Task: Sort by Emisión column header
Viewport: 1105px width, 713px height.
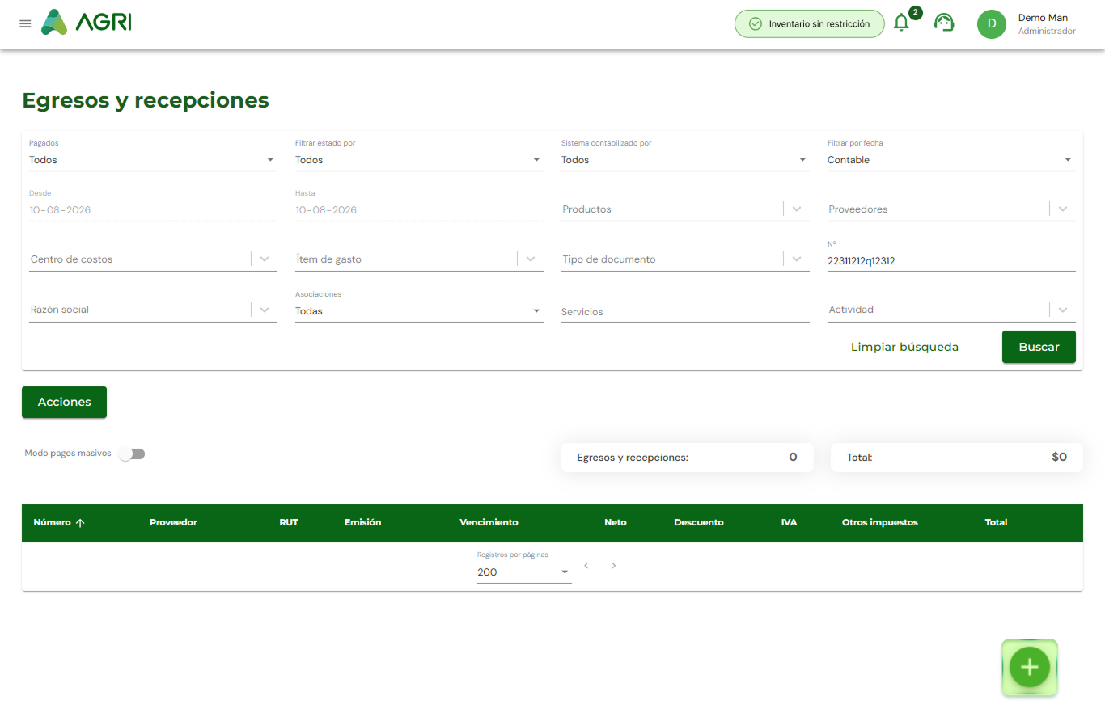Action: click(x=362, y=522)
